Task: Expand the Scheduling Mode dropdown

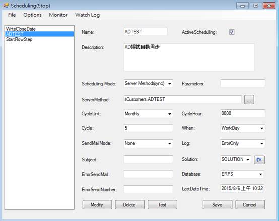Action: click(x=149, y=83)
